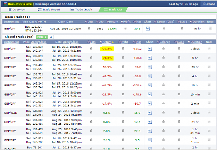The image size is (217, 150).
Task: Click locked Swap icon of the open trade
Action: (x=182, y=28)
